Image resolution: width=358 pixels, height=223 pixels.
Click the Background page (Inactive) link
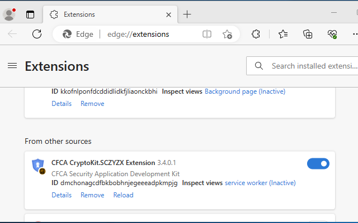coord(245,91)
